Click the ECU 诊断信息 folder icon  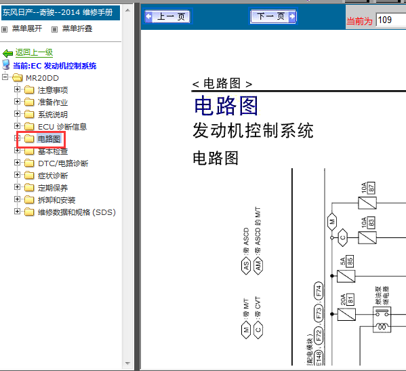[29, 126]
